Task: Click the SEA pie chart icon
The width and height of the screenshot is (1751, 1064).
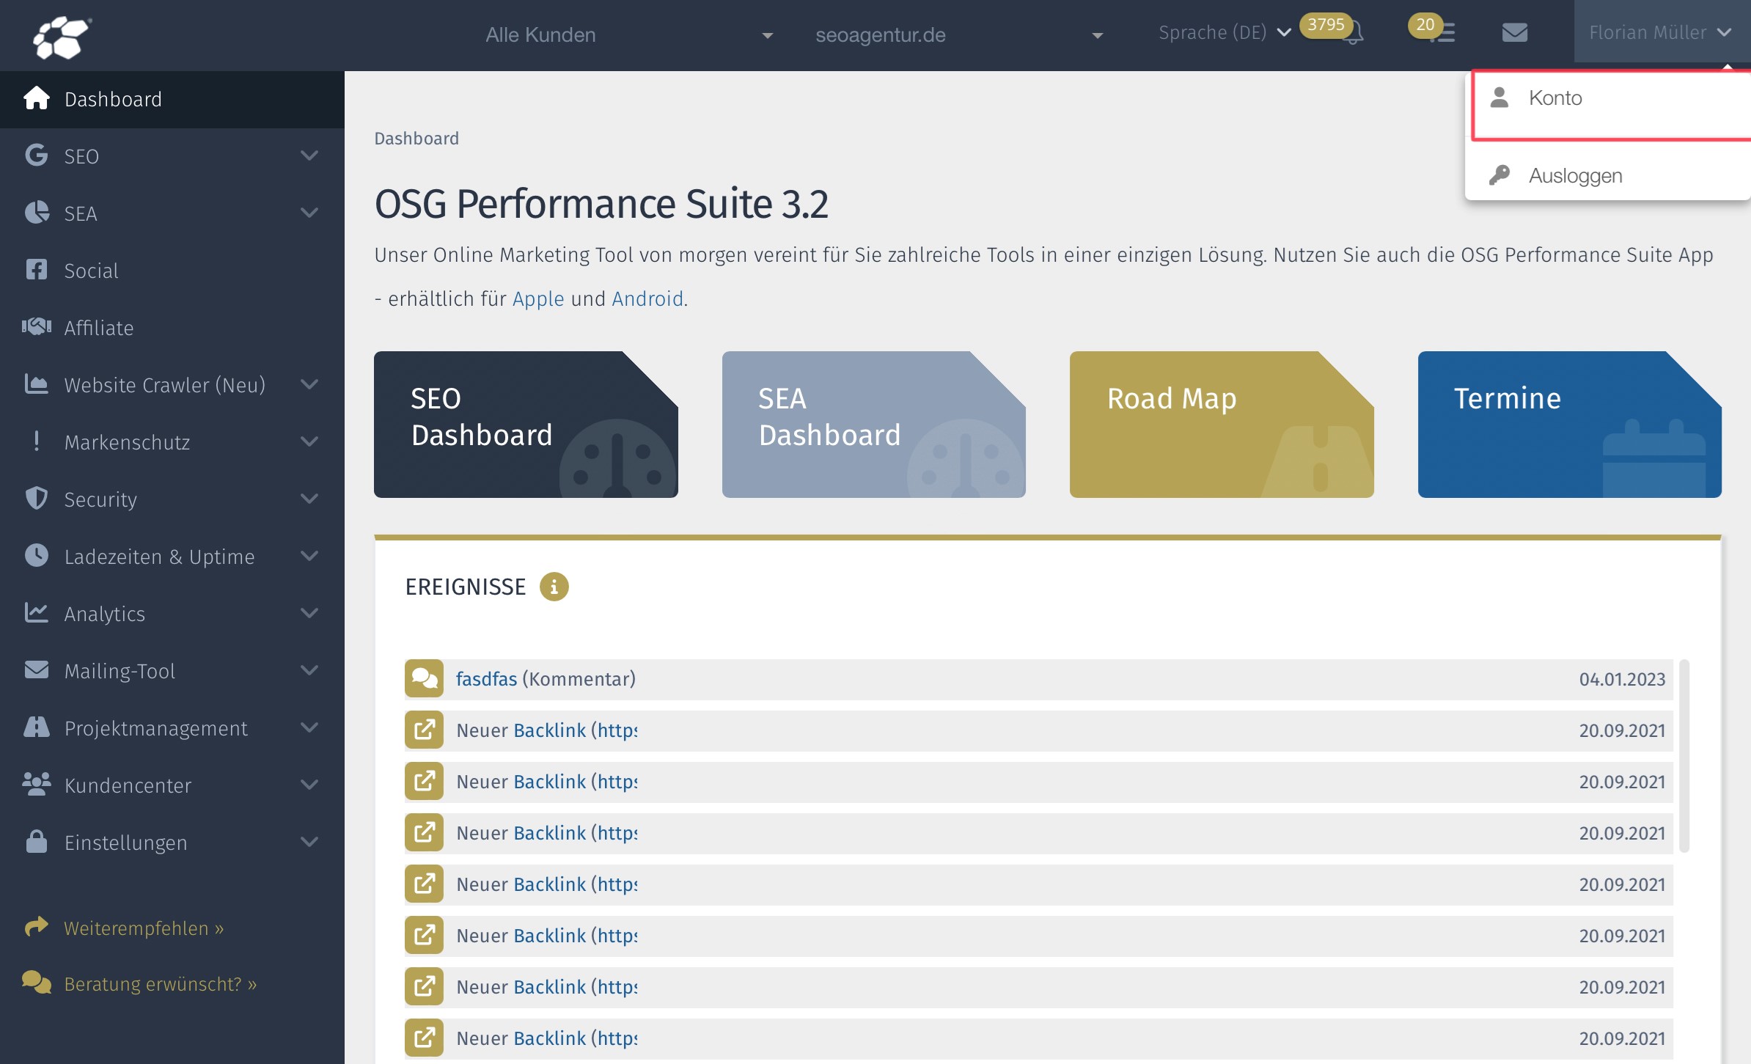Action: click(x=36, y=213)
